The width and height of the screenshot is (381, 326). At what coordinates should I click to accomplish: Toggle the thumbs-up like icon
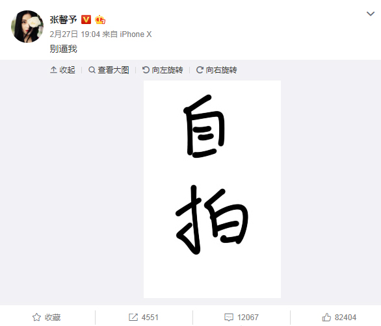326,318
